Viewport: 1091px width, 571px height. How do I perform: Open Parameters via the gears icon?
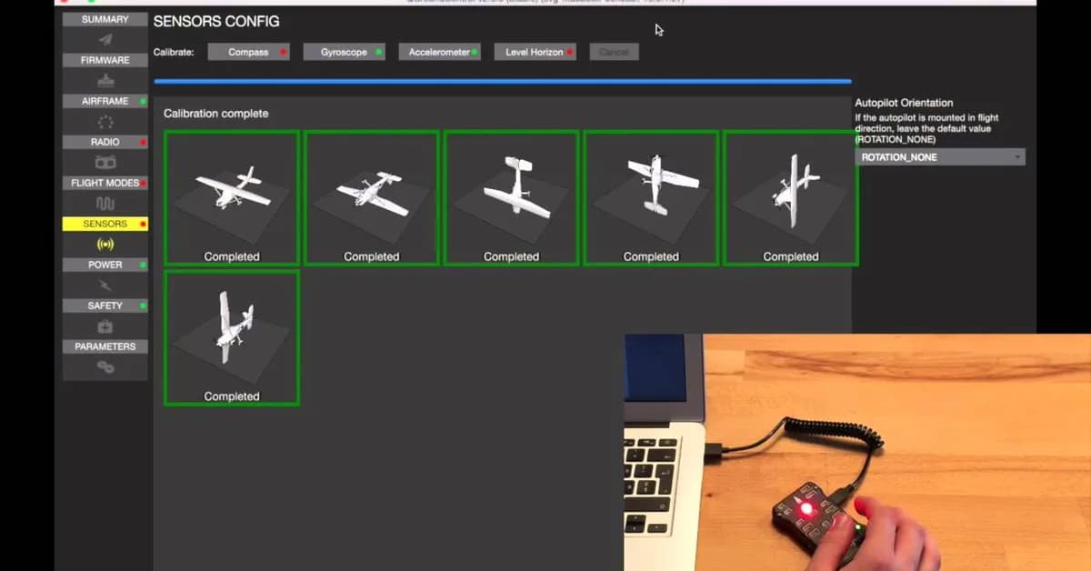pos(105,366)
